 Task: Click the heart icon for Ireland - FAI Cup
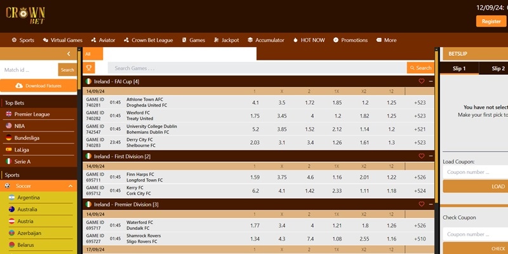(421, 81)
